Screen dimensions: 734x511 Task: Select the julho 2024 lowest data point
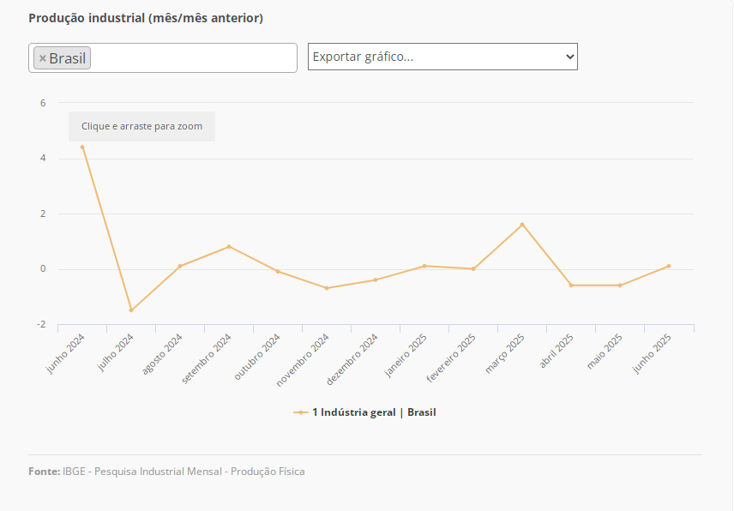(131, 310)
